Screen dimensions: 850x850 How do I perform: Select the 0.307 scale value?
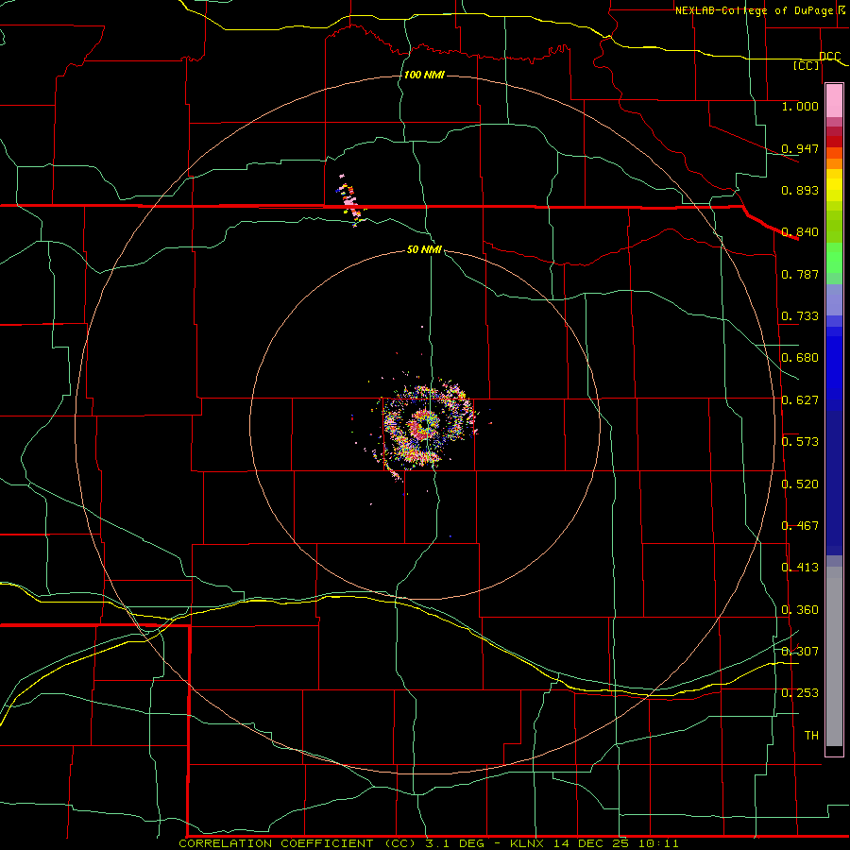click(800, 652)
